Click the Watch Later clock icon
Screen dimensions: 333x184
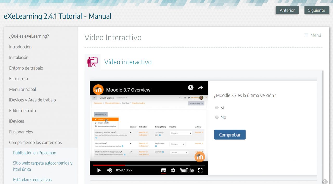click(191, 88)
